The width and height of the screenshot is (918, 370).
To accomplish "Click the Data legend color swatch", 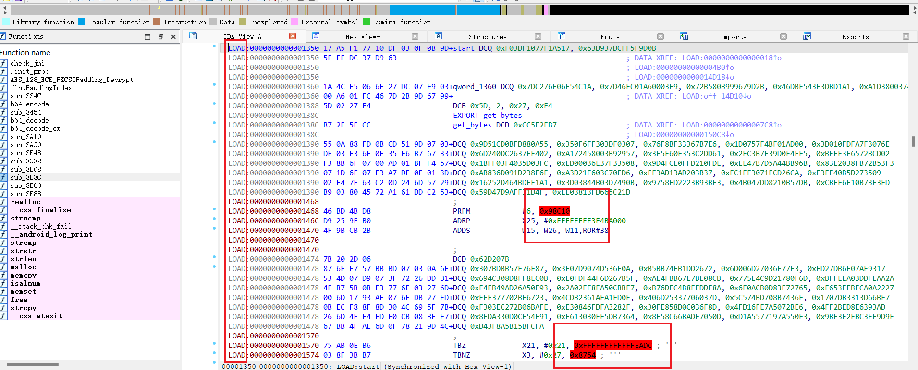I will click(x=213, y=22).
